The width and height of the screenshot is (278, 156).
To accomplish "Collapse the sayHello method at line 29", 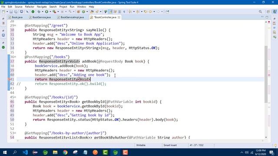I will point(15,26).
